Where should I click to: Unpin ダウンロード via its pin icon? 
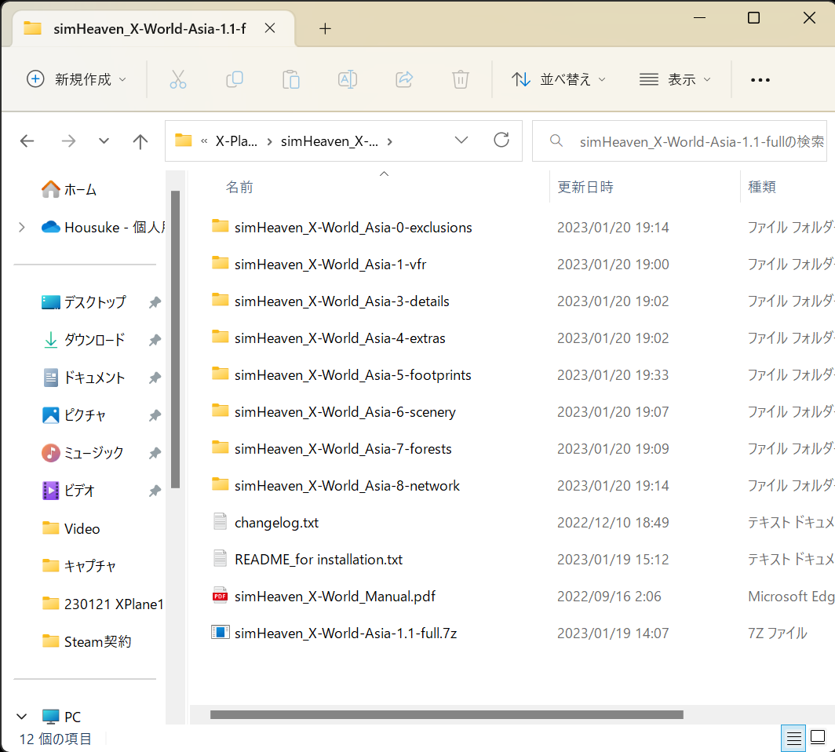point(155,340)
